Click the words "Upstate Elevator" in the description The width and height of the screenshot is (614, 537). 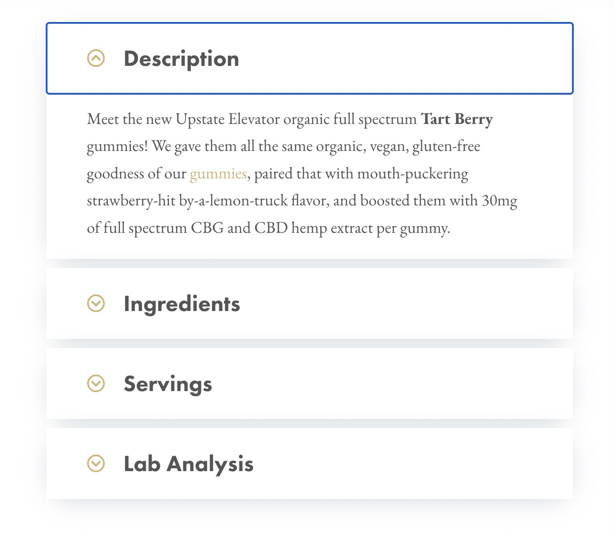(x=228, y=119)
